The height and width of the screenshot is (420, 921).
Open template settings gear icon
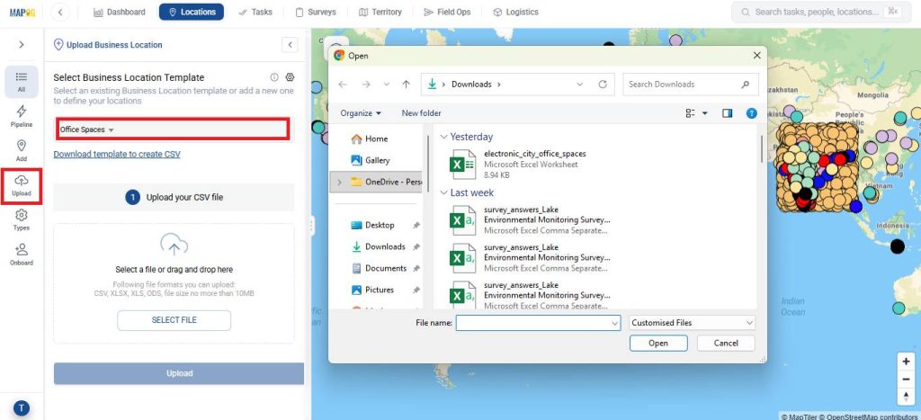290,77
